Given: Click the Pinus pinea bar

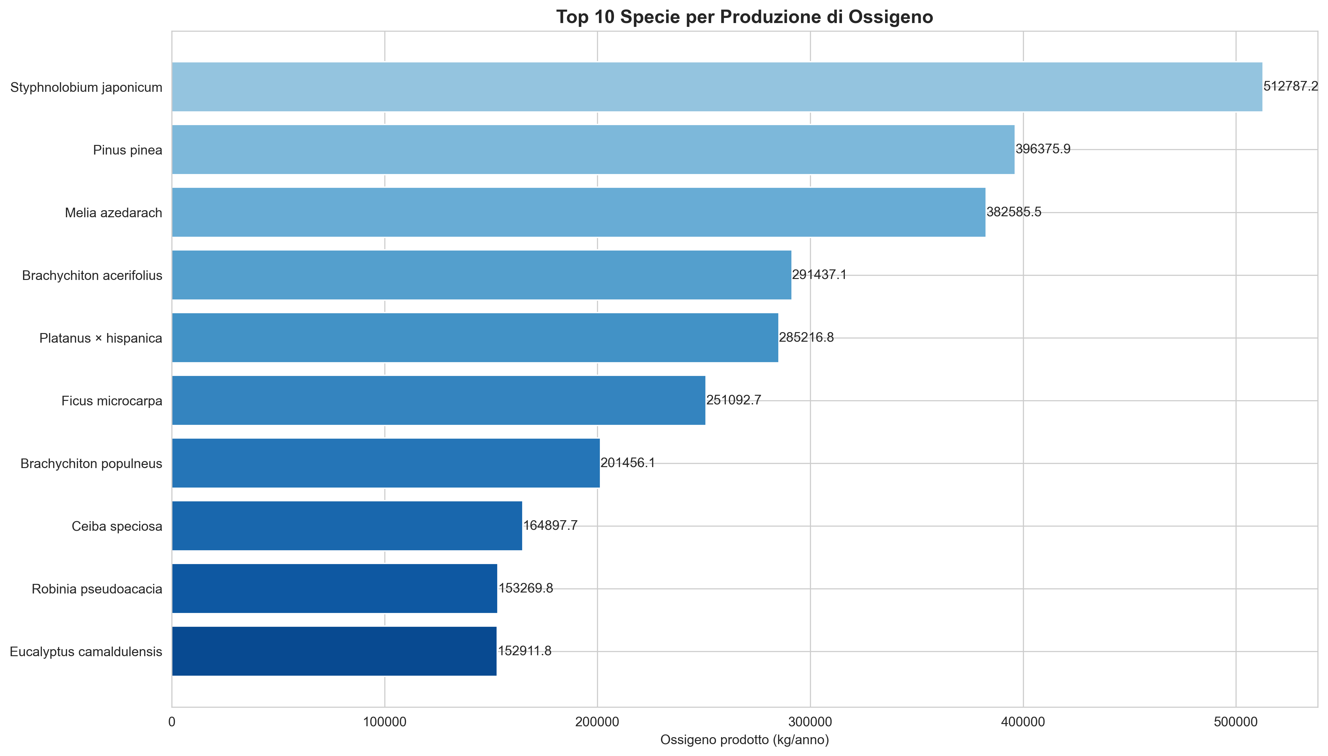Looking at the screenshot, I should [x=593, y=149].
